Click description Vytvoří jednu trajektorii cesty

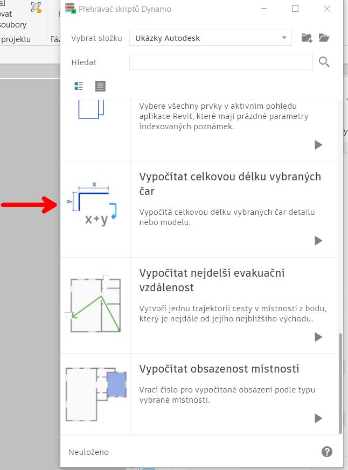233,313
